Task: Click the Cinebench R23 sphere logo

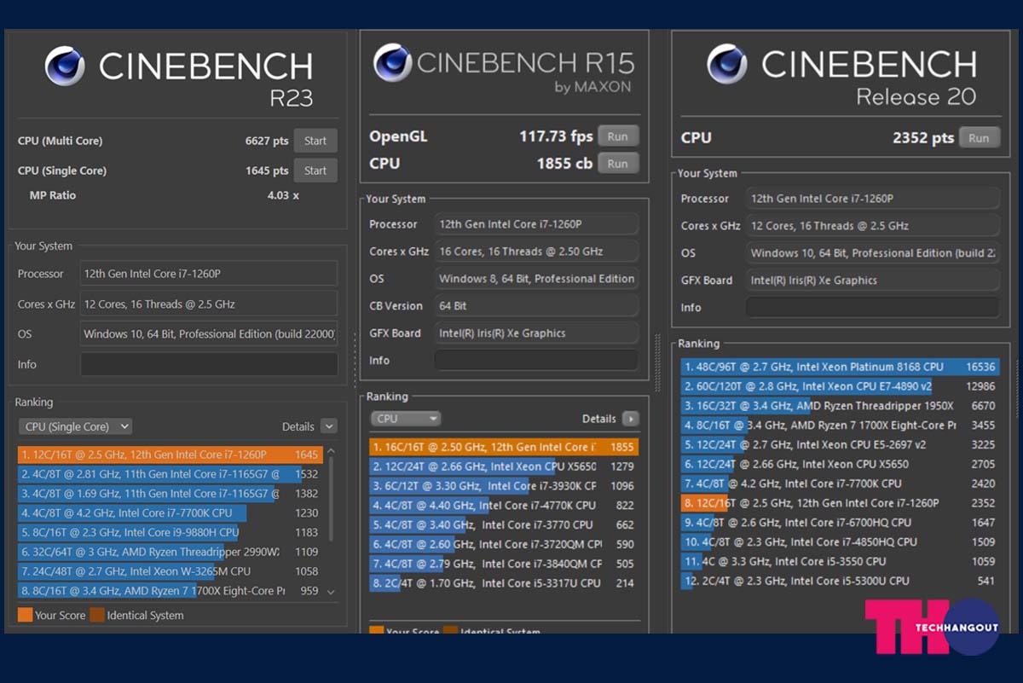Action: pos(65,67)
